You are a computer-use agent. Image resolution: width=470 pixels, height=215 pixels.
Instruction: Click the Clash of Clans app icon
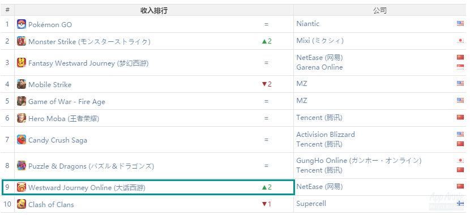(22, 204)
